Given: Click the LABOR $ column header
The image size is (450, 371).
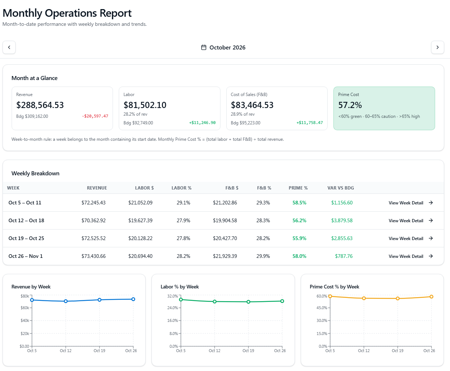Looking at the screenshot, I should click(145, 188).
